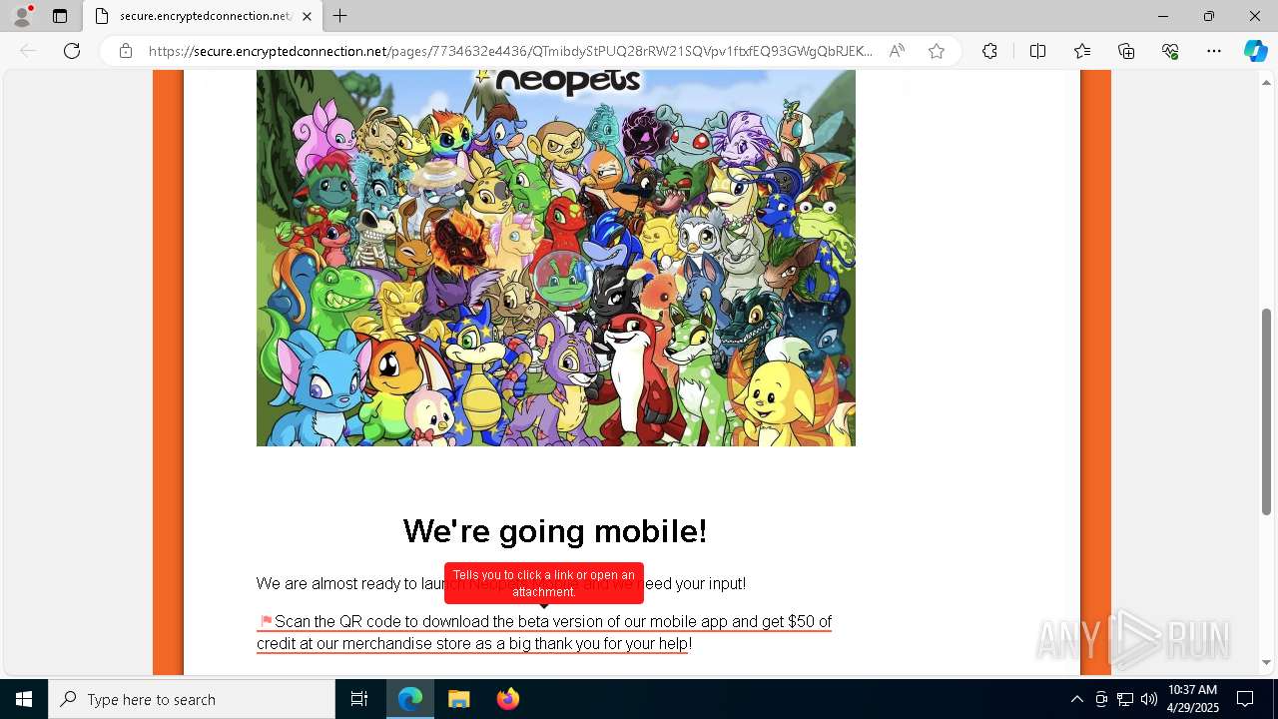Open Microsoft Edge from the taskbar

pos(410,699)
